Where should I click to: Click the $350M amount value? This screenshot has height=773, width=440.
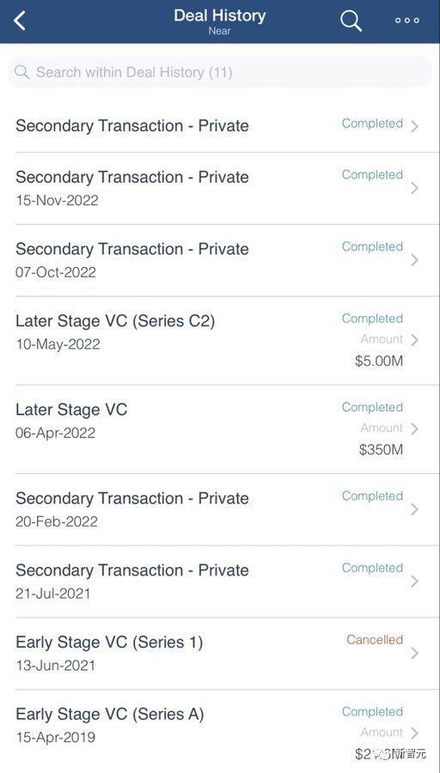click(381, 449)
